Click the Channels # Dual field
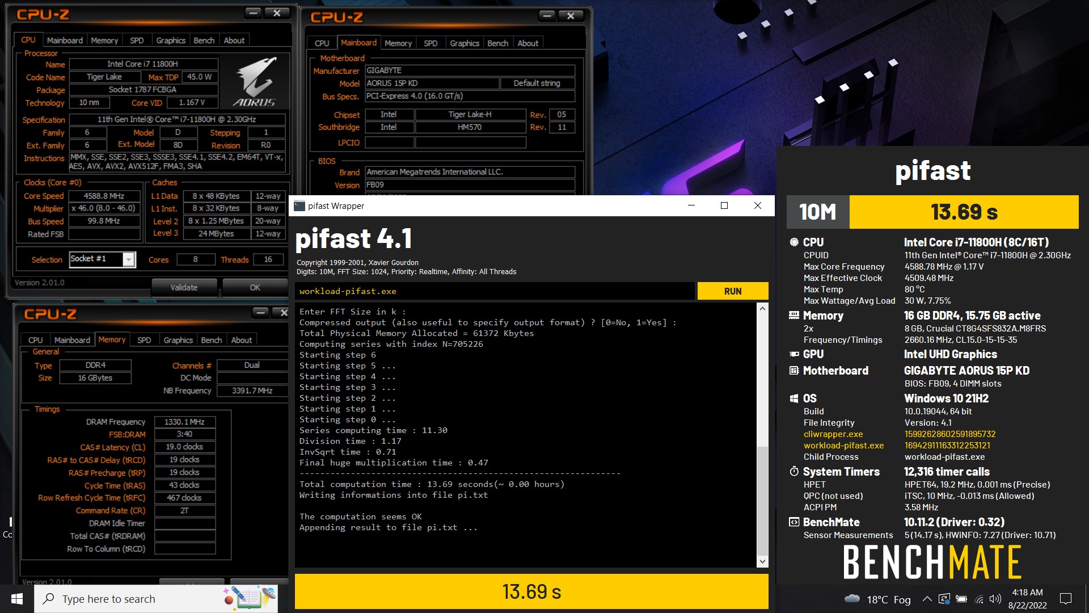This screenshot has width=1089, height=613. coord(252,365)
